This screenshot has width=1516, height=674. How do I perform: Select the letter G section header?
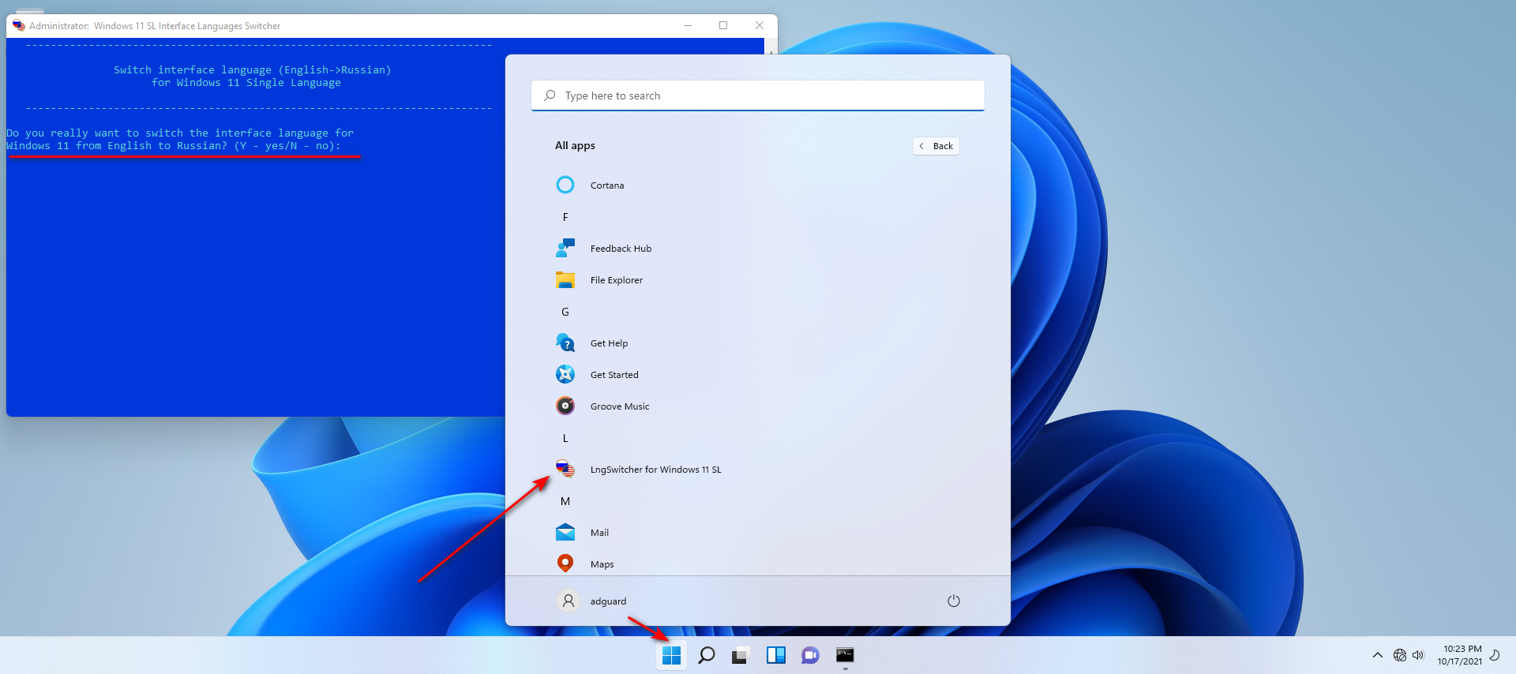(x=565, y=312)
